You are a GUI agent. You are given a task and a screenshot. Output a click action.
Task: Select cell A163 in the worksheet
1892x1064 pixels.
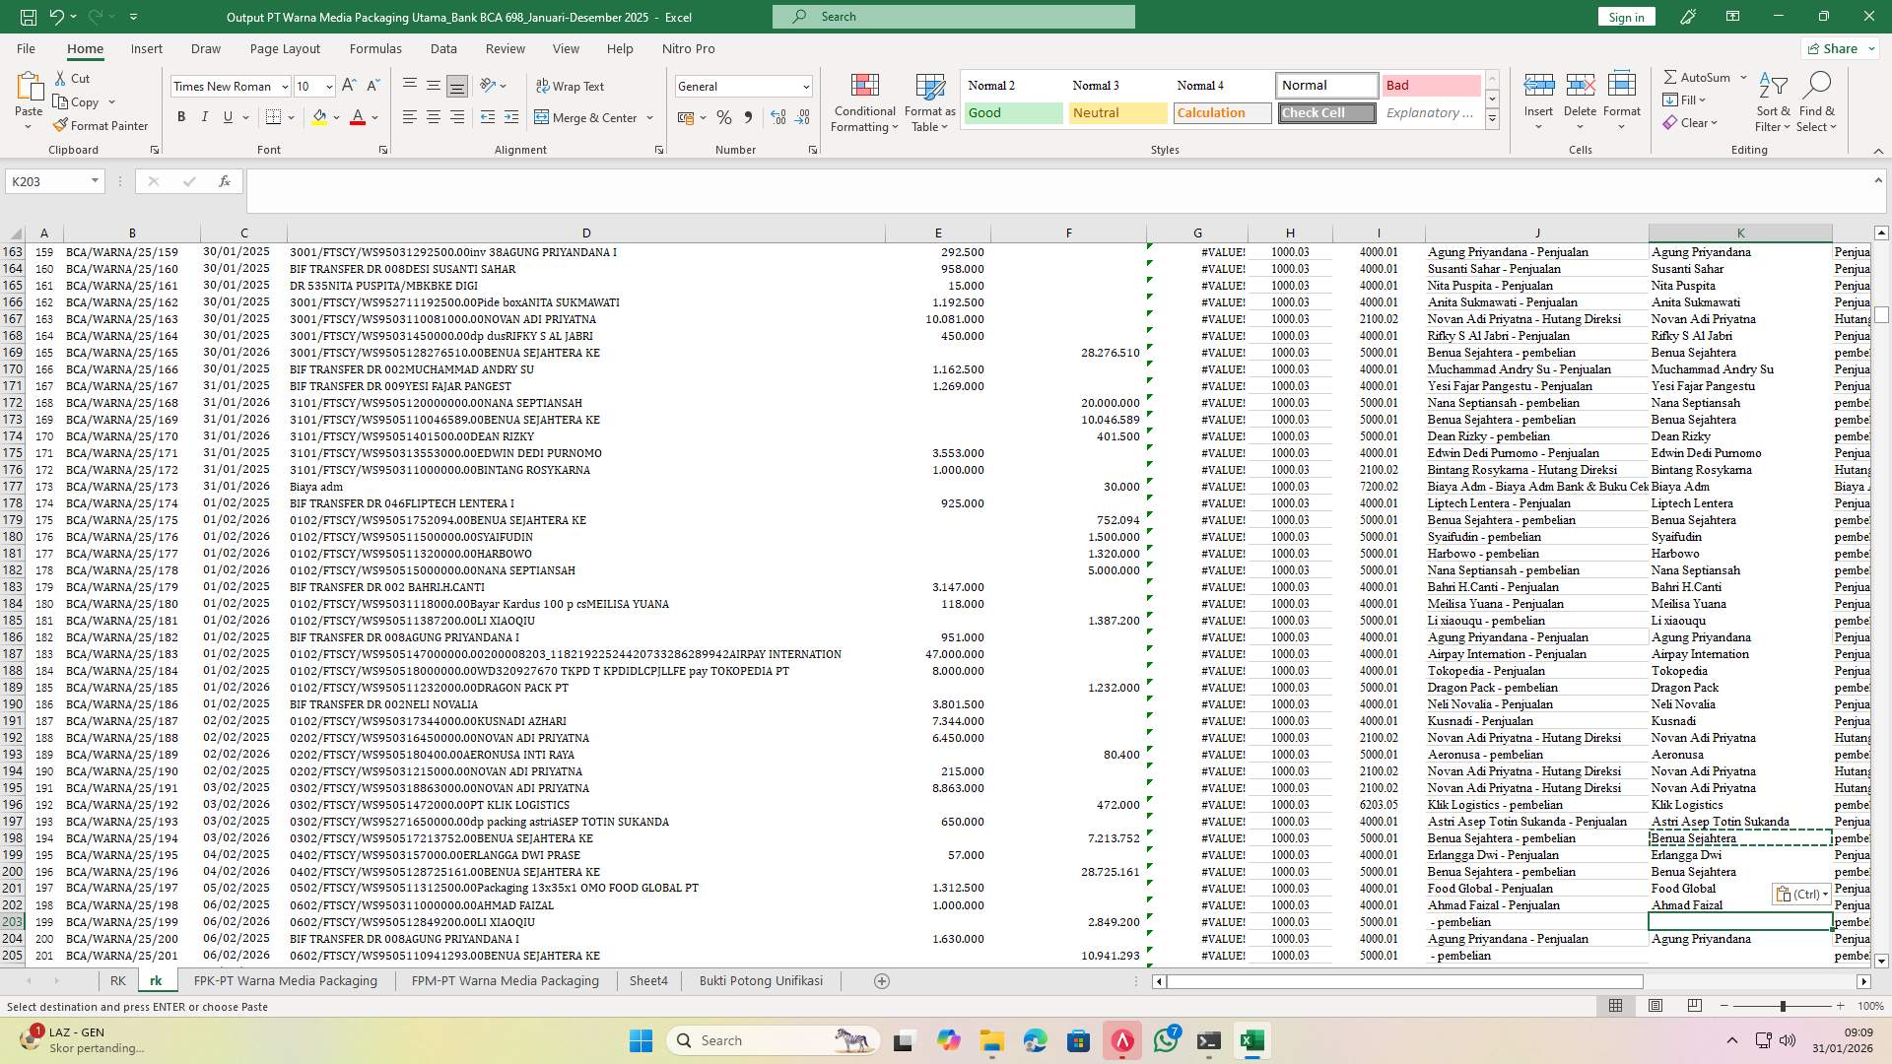pyautogui.click(x=44, y=252)
